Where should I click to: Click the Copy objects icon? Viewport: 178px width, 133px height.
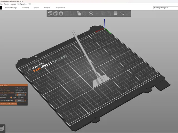79,14
